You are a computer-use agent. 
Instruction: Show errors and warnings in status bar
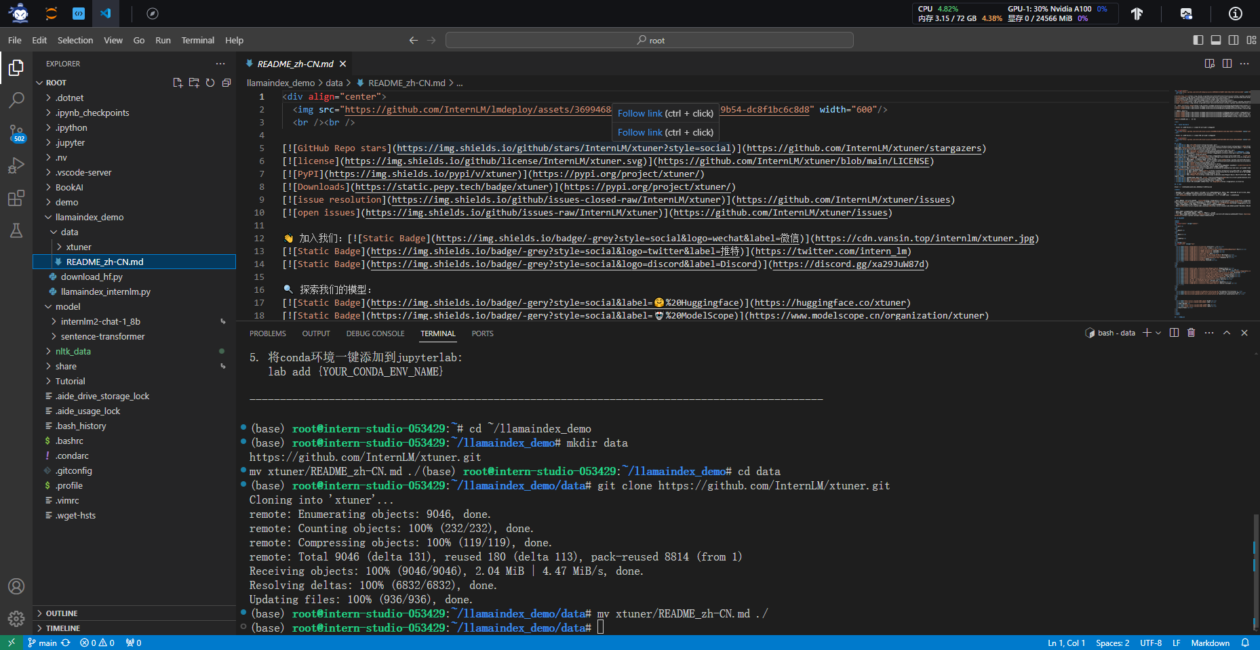click(97, 643)
